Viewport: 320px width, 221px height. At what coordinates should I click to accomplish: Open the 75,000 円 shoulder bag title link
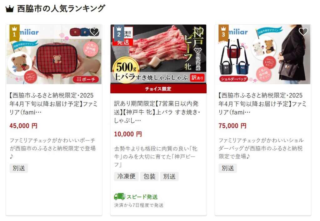(x=262, y=104)
